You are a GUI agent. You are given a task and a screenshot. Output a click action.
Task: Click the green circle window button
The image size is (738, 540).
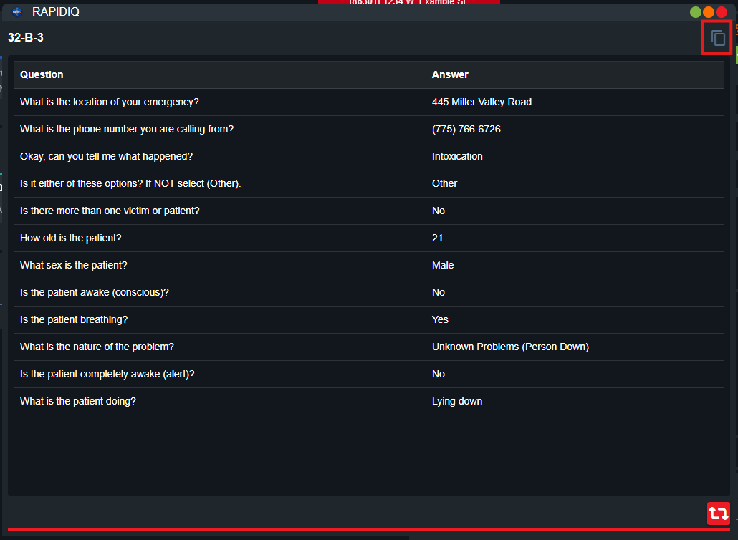coord(696,12)
